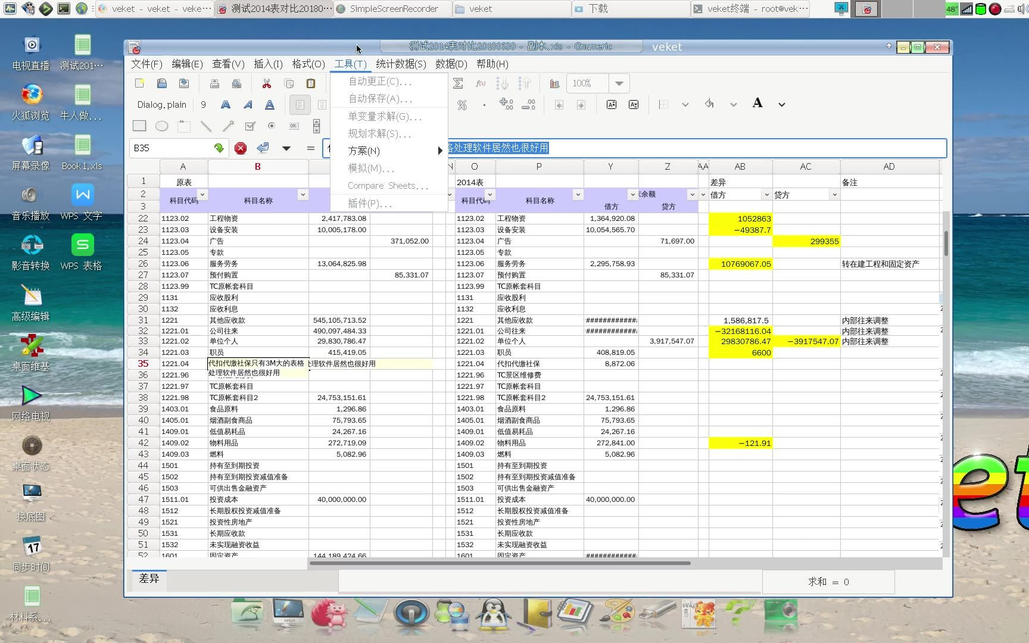Select the radio button widget tool
The width and height of the screenshot is (1029, 643).
point(272,126)
